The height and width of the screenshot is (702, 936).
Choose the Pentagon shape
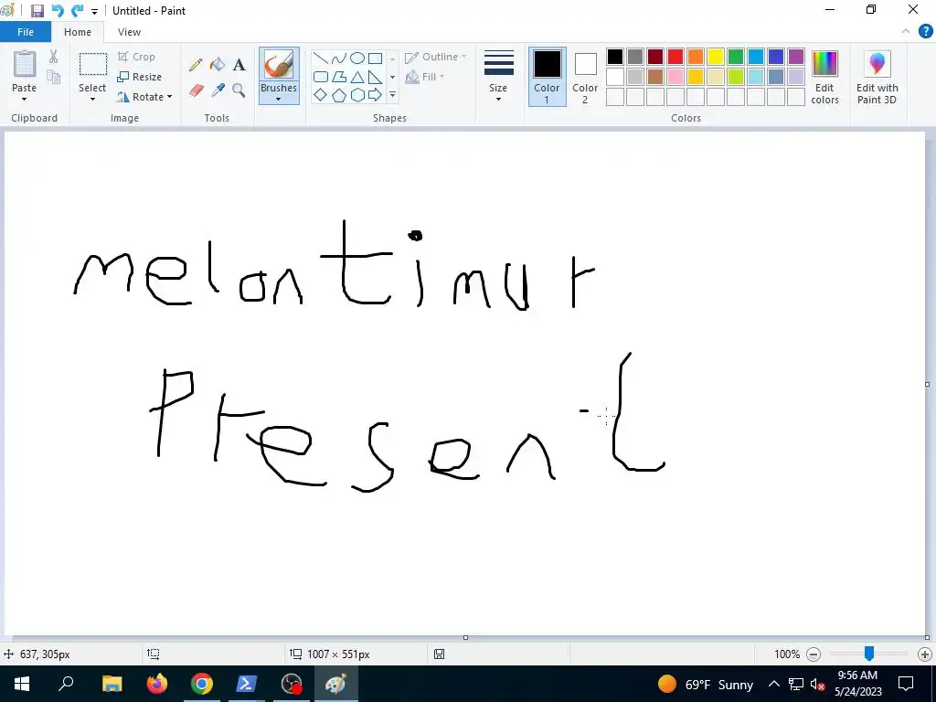point(338,95)
